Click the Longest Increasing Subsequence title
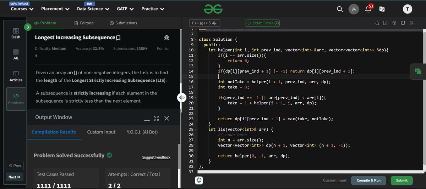Screen dimensions: 426x189 [75, 38]
